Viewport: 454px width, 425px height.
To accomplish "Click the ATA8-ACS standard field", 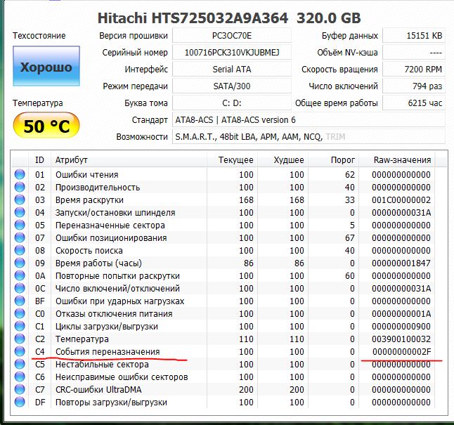I will coord(309,119).
